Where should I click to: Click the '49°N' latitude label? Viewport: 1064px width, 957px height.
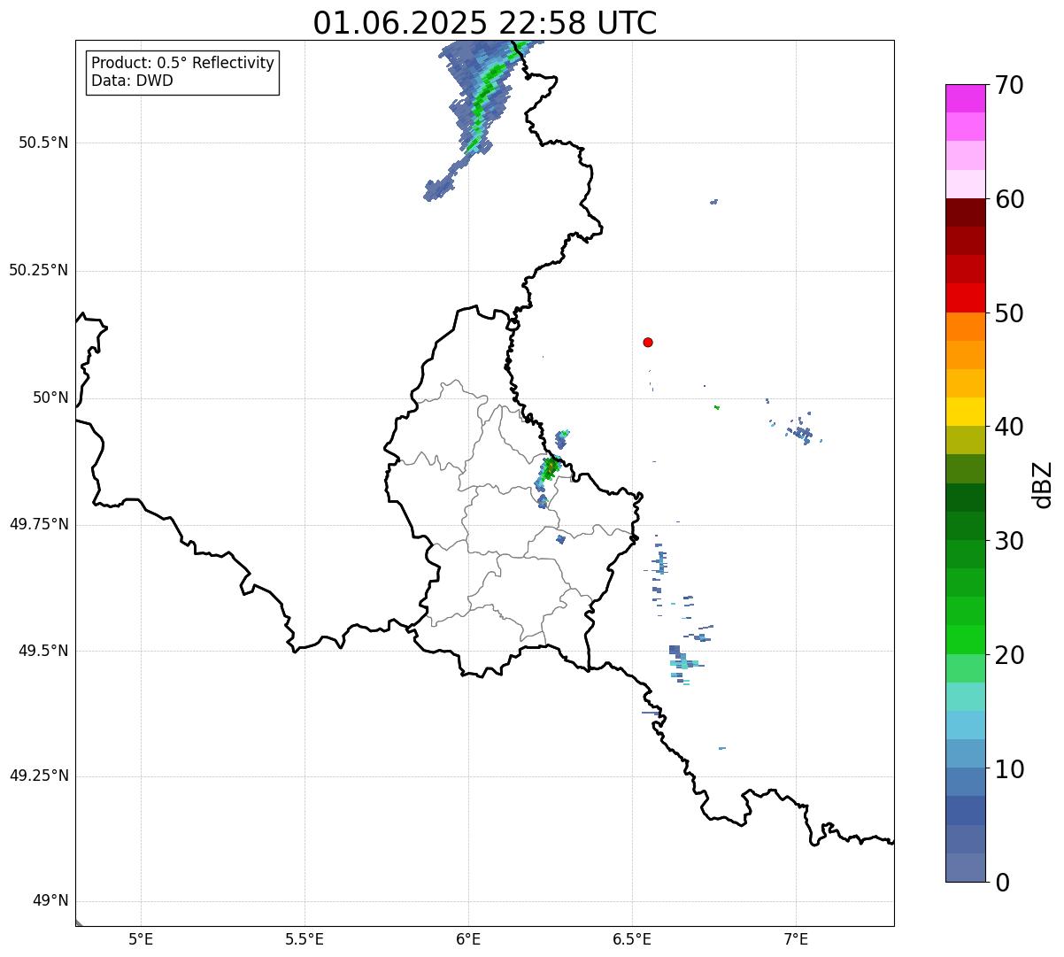[x=50, y=901]
